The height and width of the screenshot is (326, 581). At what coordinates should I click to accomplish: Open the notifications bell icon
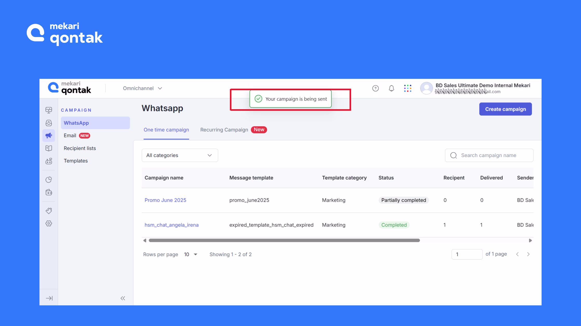coord(391,88)
